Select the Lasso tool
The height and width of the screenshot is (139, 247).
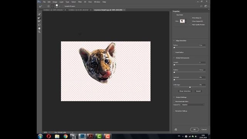pos(39,25)
